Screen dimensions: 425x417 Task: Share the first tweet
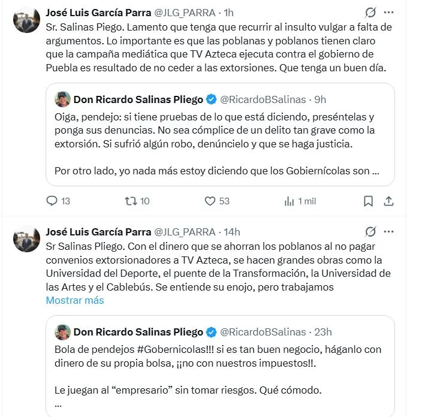388,201
